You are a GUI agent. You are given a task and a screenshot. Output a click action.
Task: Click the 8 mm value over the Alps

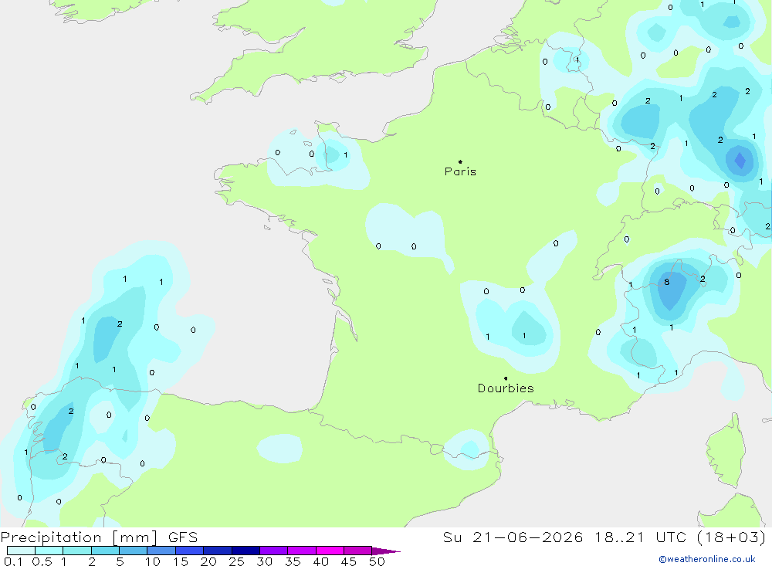click(x=667, y=283)
